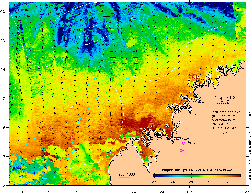Viewport: 252px width, 194px height.
Task: Click the '0.5m/s (1kt 24h)' label
Action: (225, 128)
